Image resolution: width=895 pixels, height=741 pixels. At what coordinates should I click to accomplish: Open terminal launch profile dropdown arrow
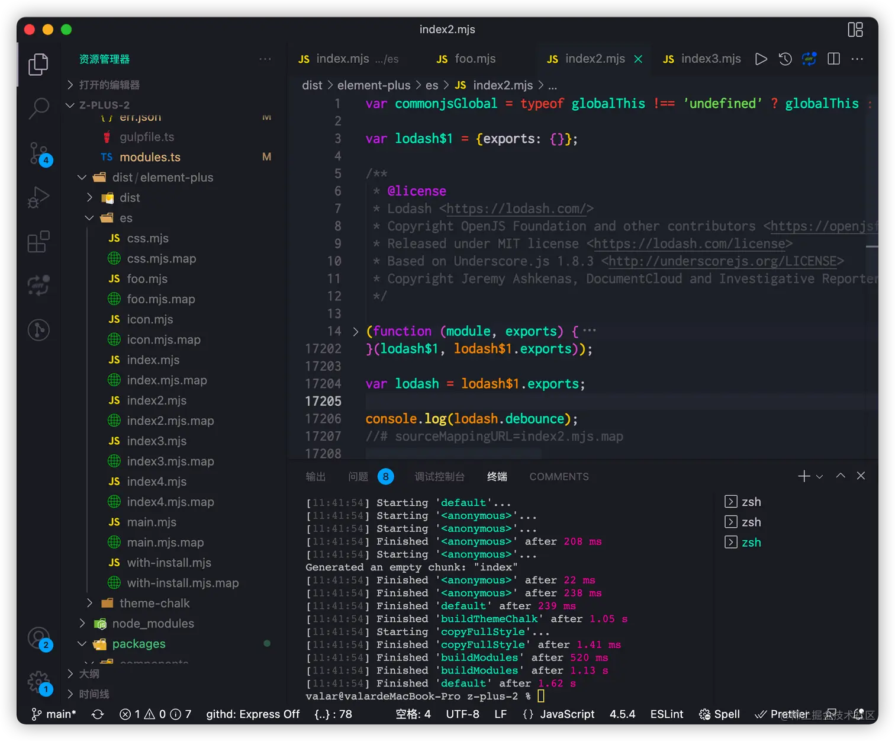pyautogui.click(x=820, y=476)
